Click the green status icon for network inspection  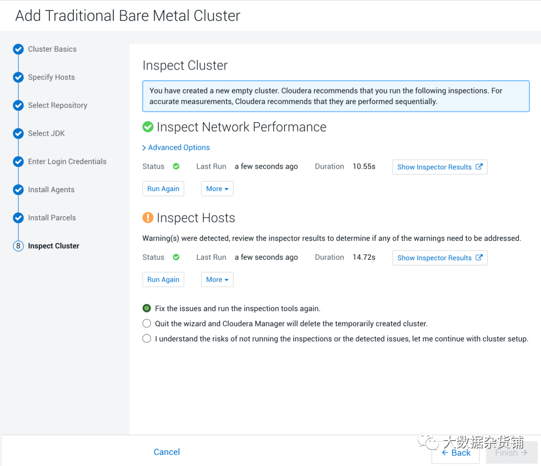[x=176, y=166]
